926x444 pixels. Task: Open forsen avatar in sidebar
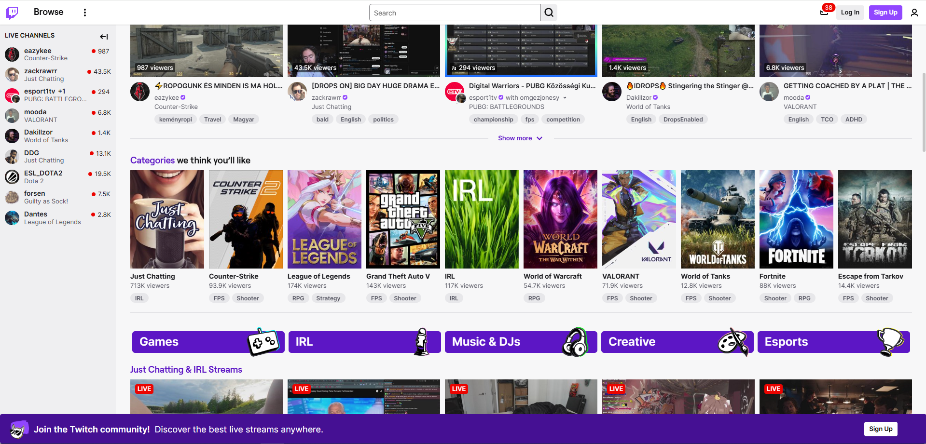[x=12, y=197]
